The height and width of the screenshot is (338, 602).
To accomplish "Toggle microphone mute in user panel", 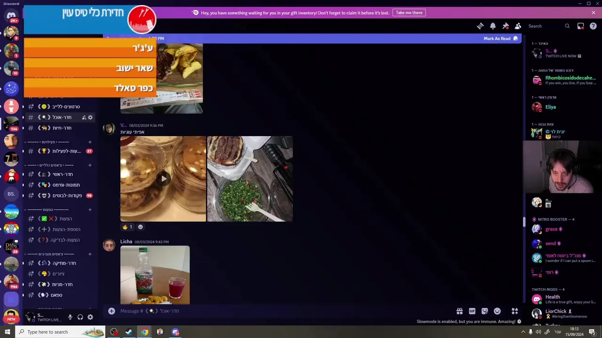I will point(70,317).
